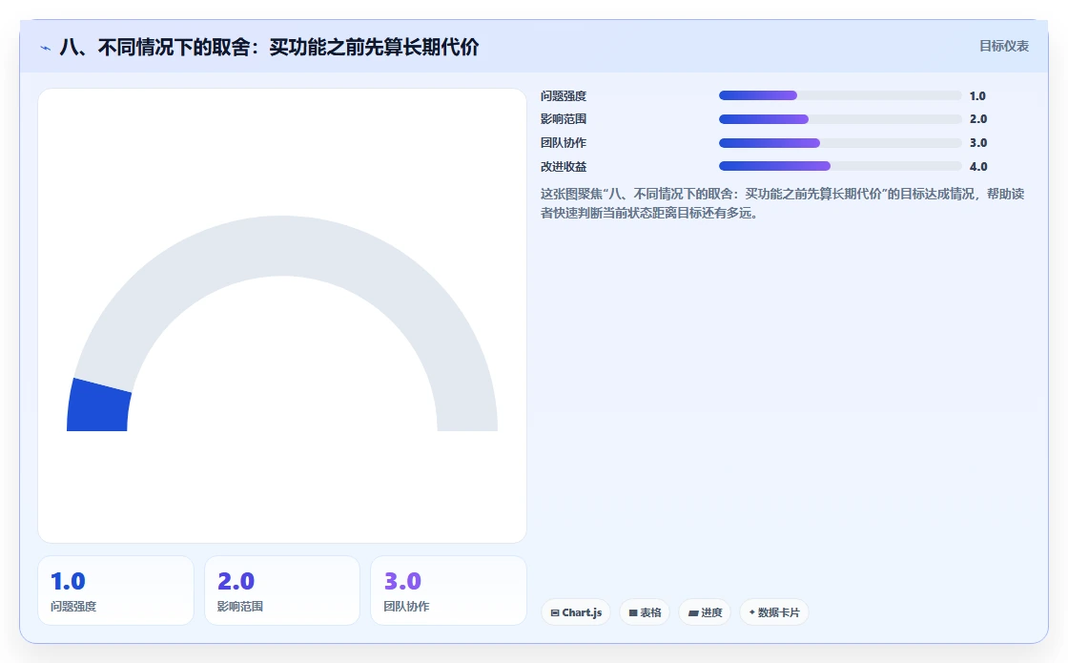
Task: Click the lightning icon beside the section title
Action: pos(46,48)
